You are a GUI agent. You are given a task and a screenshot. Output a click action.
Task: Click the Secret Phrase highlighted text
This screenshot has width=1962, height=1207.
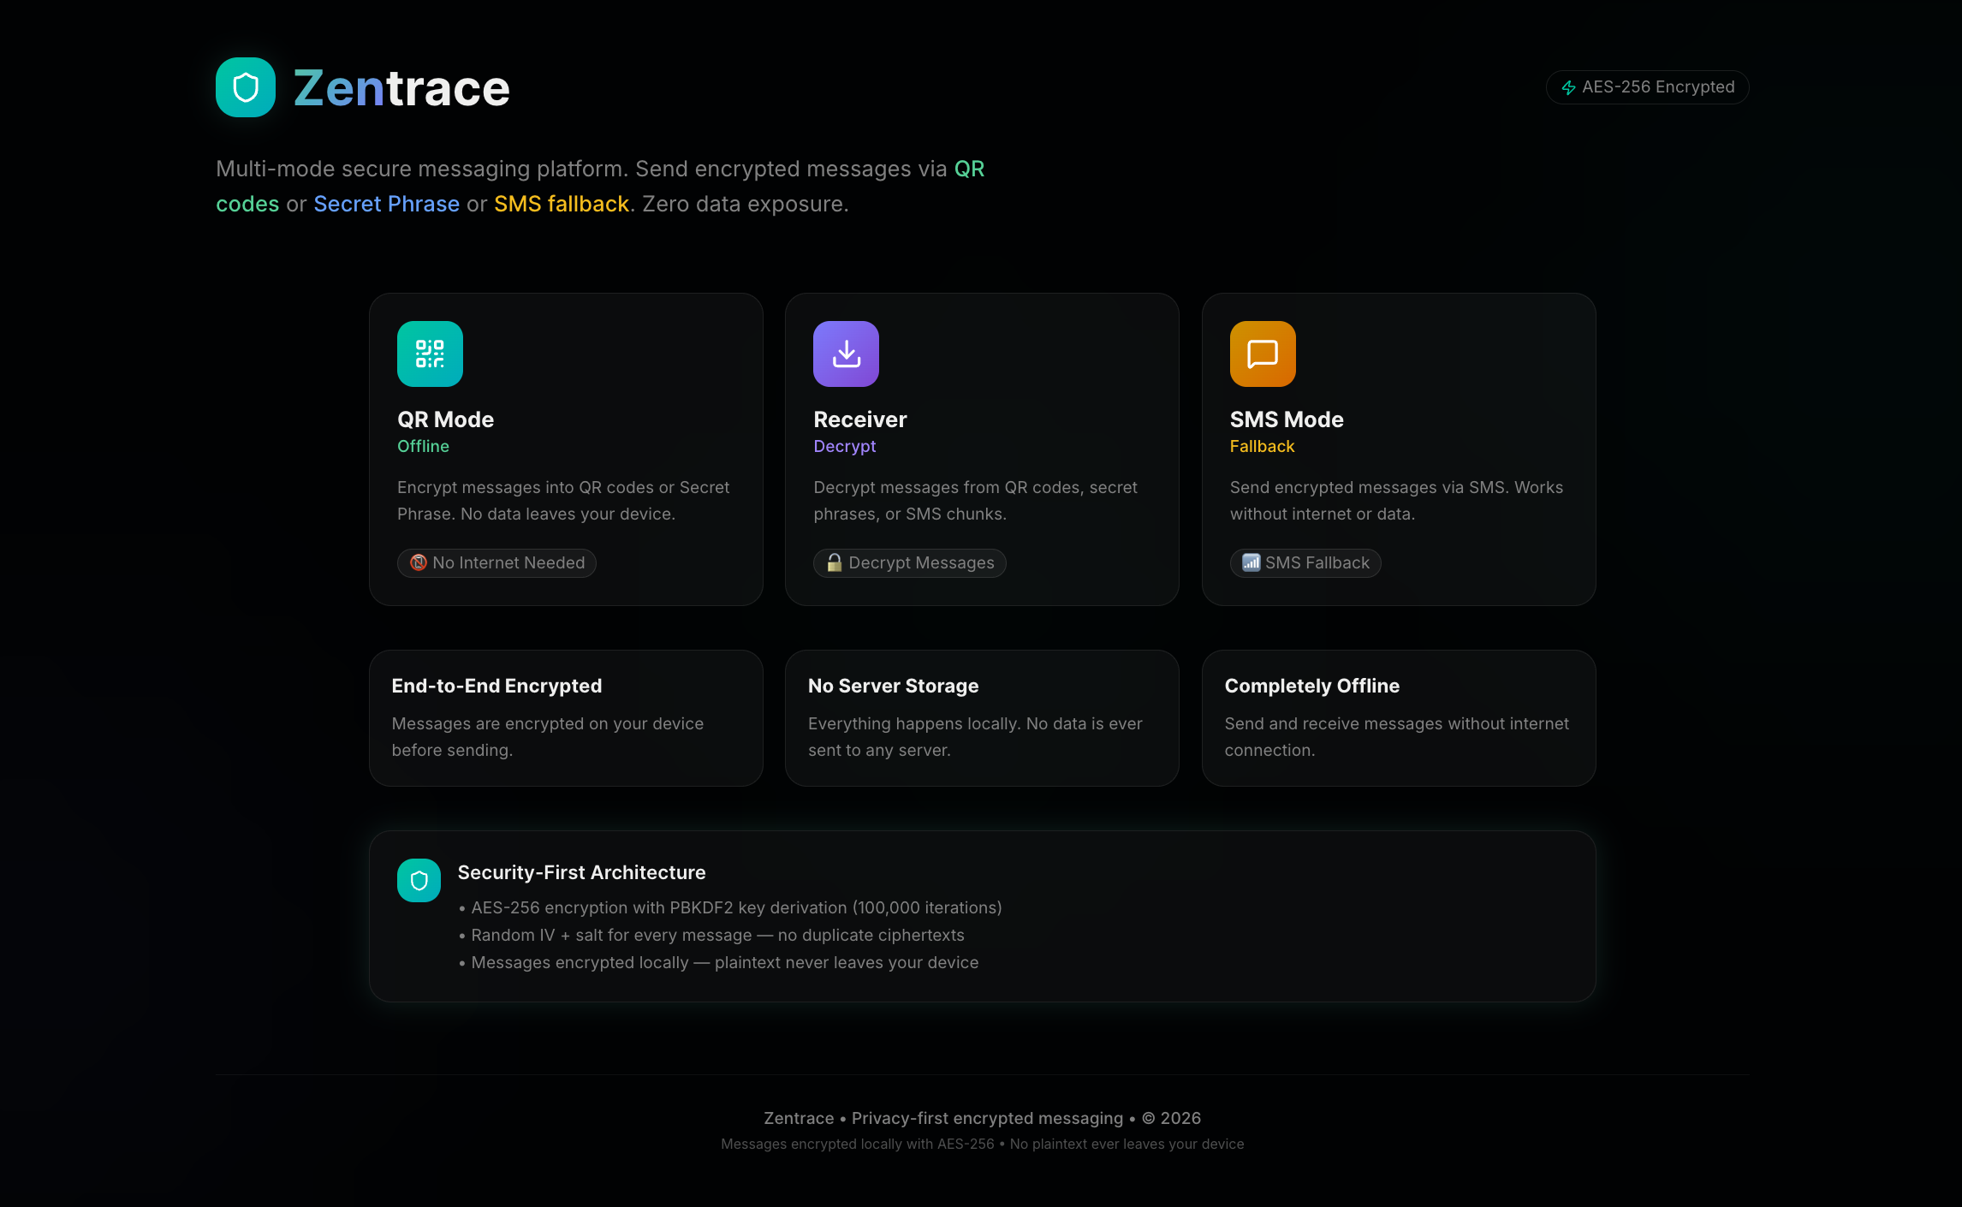click(386, 204)
